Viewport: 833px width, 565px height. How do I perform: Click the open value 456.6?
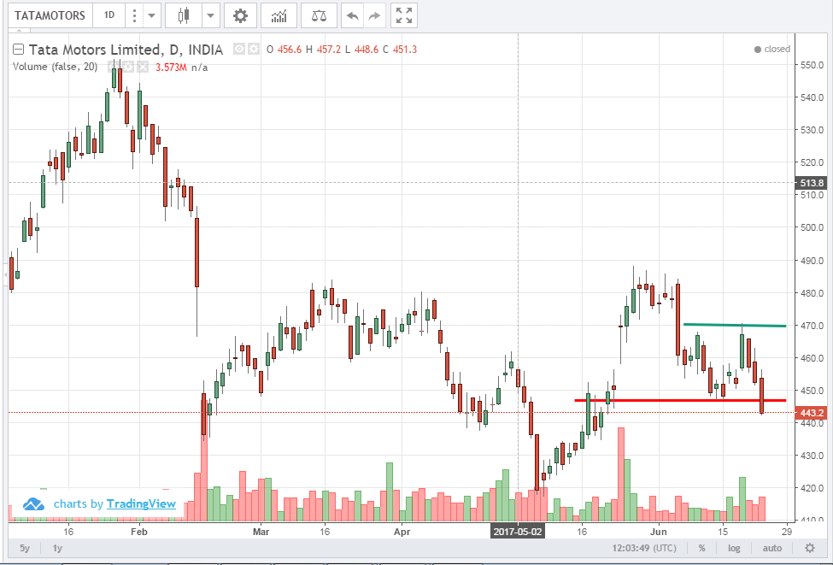click(290, 50)
